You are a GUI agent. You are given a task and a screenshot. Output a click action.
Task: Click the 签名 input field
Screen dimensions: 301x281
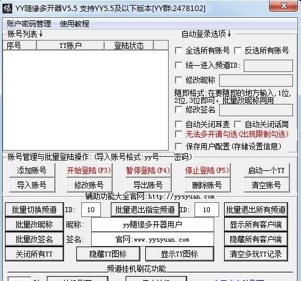click(x=153, y=239)
